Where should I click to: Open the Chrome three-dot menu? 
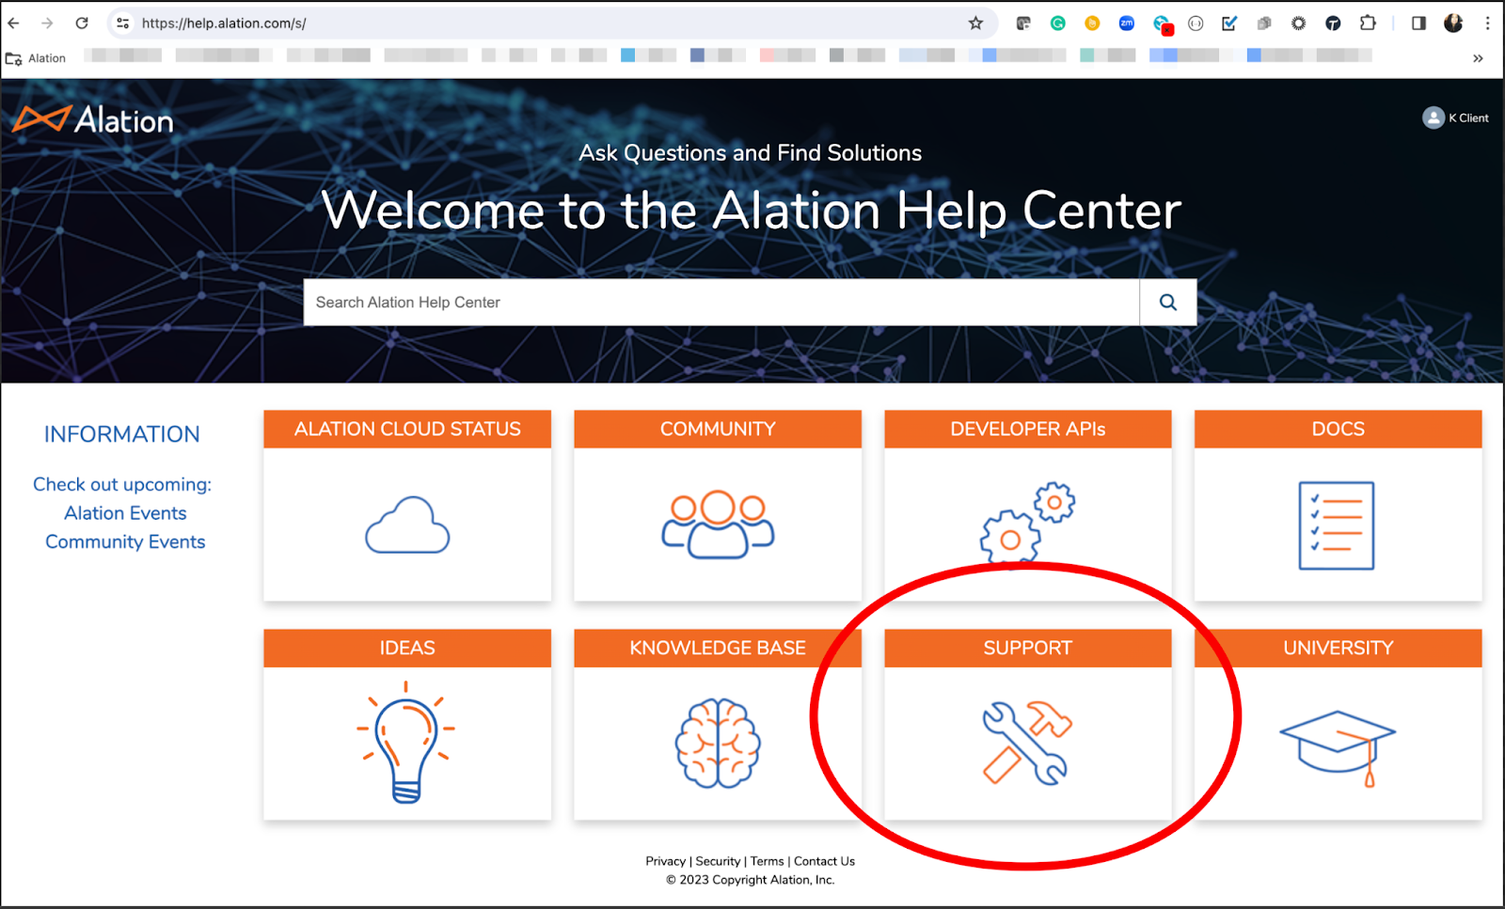tap(1487, 24)
